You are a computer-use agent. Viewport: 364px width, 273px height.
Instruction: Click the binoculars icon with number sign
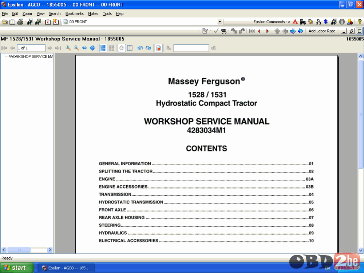30,22
